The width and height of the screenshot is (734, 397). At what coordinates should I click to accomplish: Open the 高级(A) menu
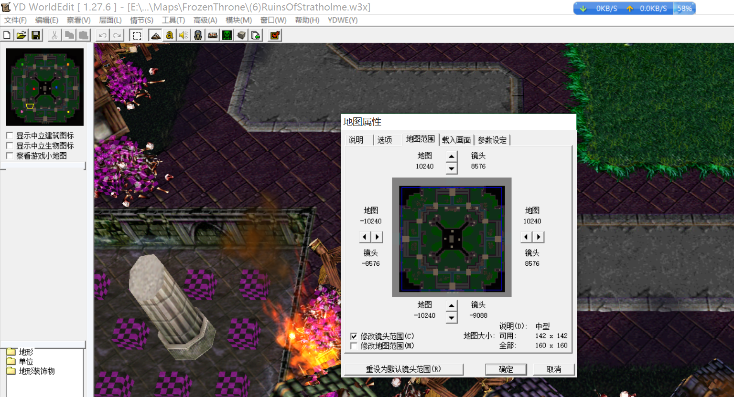(205, 20)
